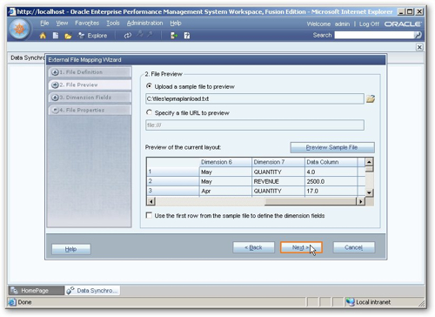Click the New Document toolbar icon
This screenshot has width=435, height=317.
coord(56,36)
